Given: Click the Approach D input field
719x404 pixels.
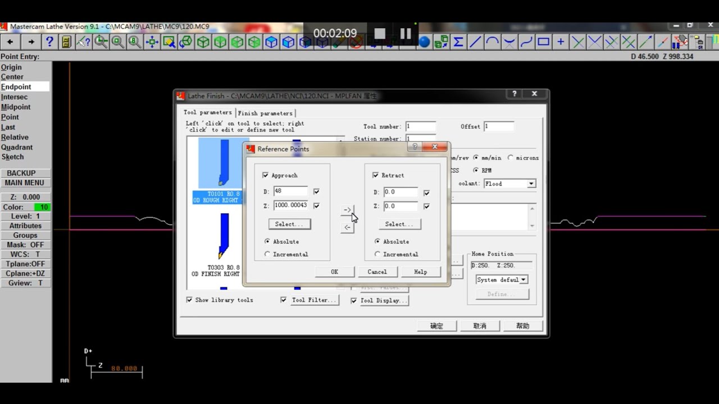Looking at the screenshot, I should (x=290, y=191).
